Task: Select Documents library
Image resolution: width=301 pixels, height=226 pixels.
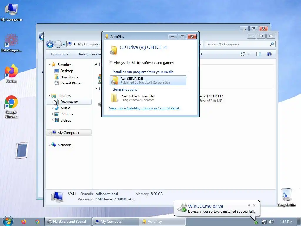Action: pos(69,102)
